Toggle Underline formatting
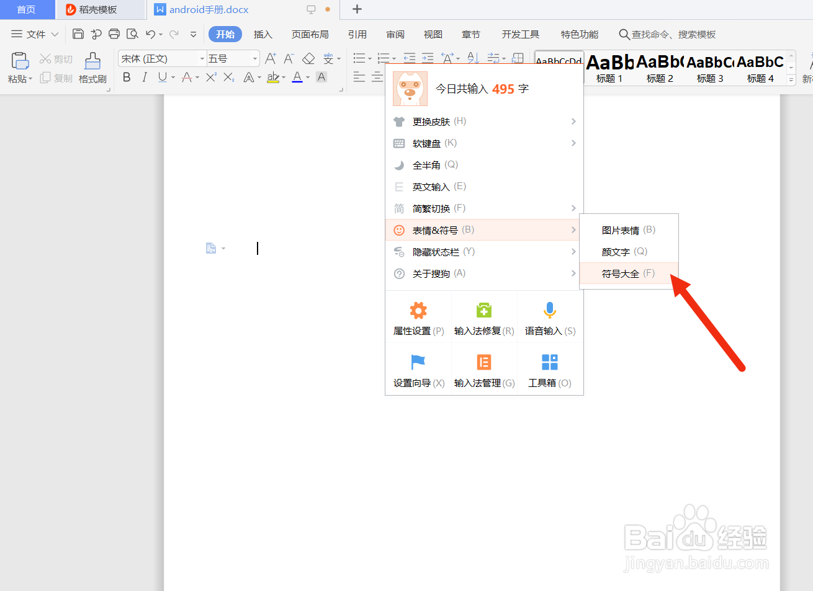This screenshot has height=591, width=813. [x=162, y=77]
